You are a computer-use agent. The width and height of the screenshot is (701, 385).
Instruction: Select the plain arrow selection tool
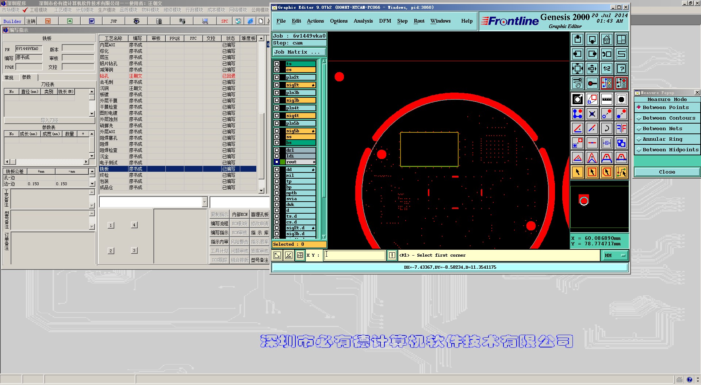point(578,172)
